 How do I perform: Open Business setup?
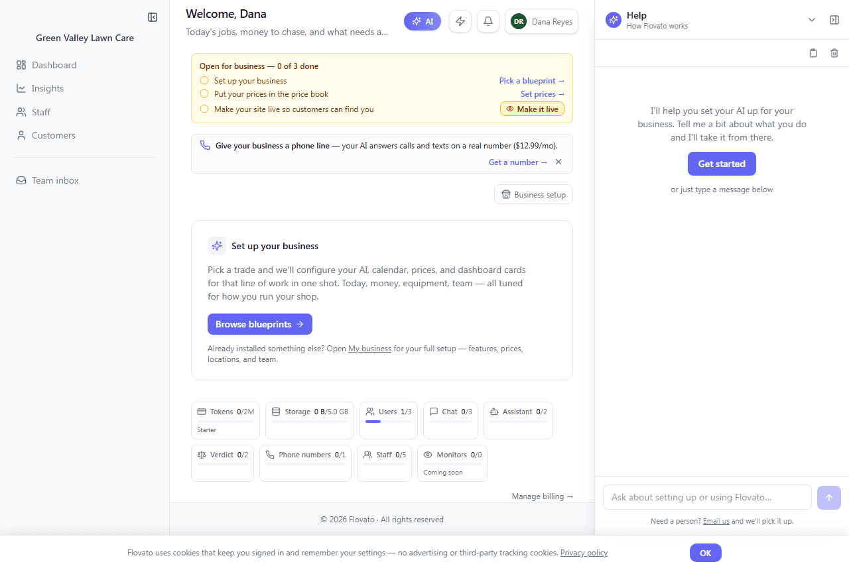tap(533, 195)
